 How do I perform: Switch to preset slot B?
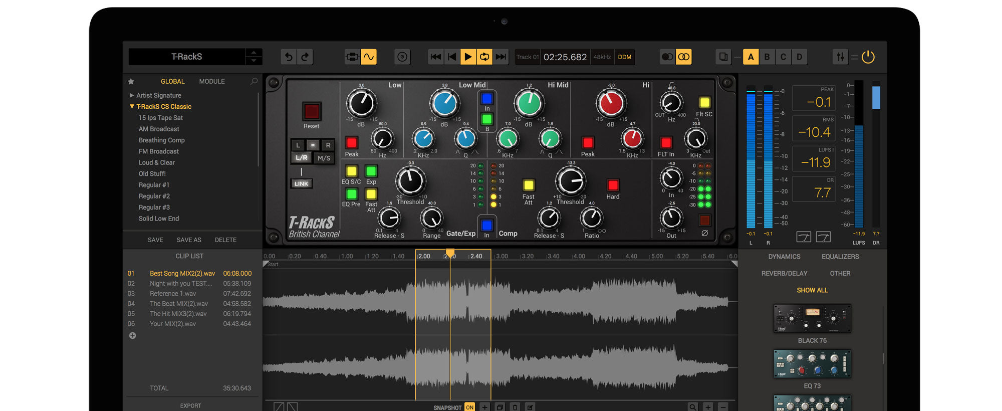point(767,57)
